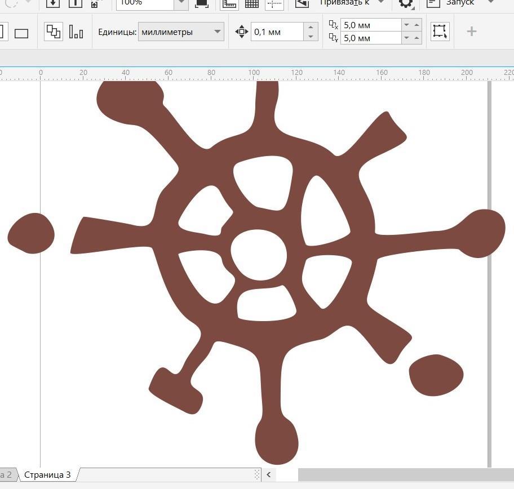This screenshot has height=489, width=514.
Task: Select the brown blob at lower right
Action: coord(436,375)
